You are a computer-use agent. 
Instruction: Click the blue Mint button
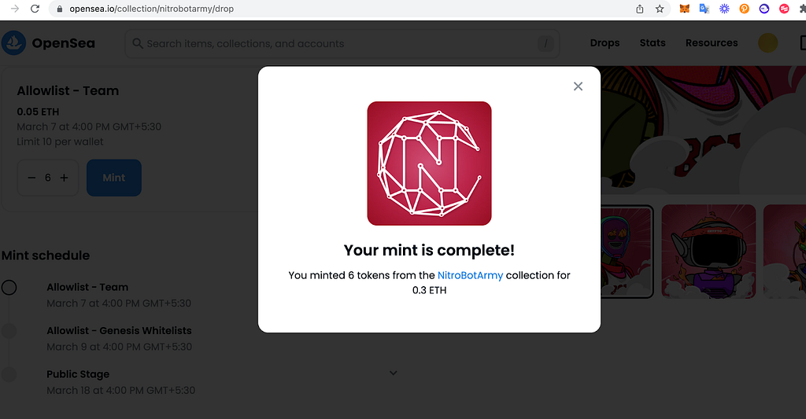113,178
